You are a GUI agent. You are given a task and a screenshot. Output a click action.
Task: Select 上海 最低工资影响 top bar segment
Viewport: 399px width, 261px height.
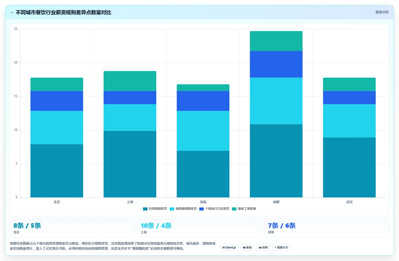pos(130,81)
